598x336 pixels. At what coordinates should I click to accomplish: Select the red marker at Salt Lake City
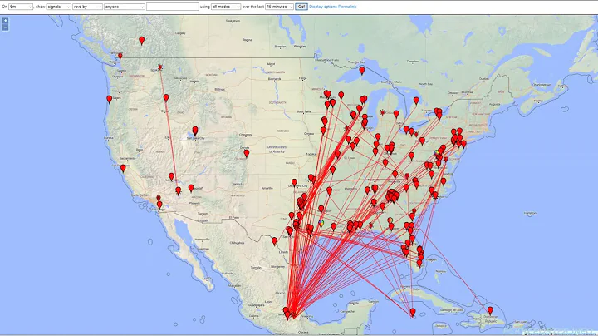195,131
